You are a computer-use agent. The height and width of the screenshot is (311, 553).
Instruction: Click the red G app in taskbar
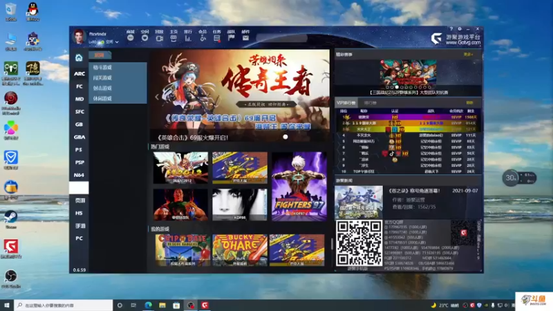[x=205, y=305]
